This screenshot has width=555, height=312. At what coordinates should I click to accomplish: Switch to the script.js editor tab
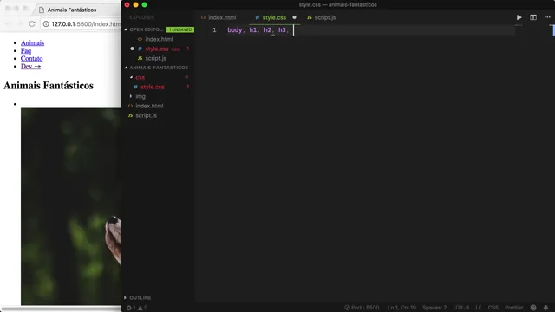tap(322, 17)
